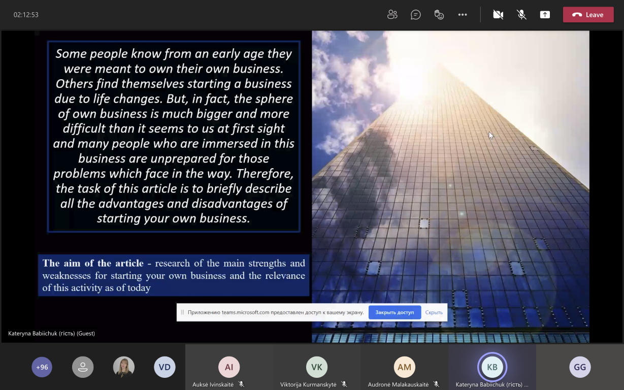This screenshot has width=624, height=390.
Task: Unmute the microphone
Action: (x=521, y=15)
